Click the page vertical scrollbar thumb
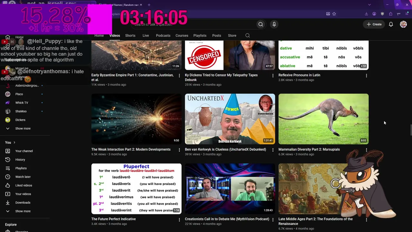This screenshot has width=412, height=232. [411, 130]
